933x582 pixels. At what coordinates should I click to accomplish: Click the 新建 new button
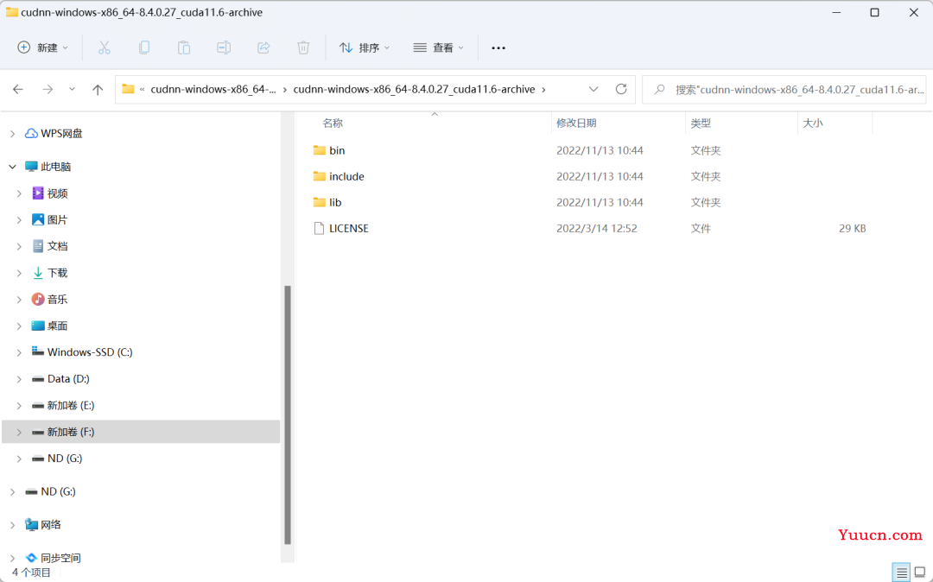42,47
